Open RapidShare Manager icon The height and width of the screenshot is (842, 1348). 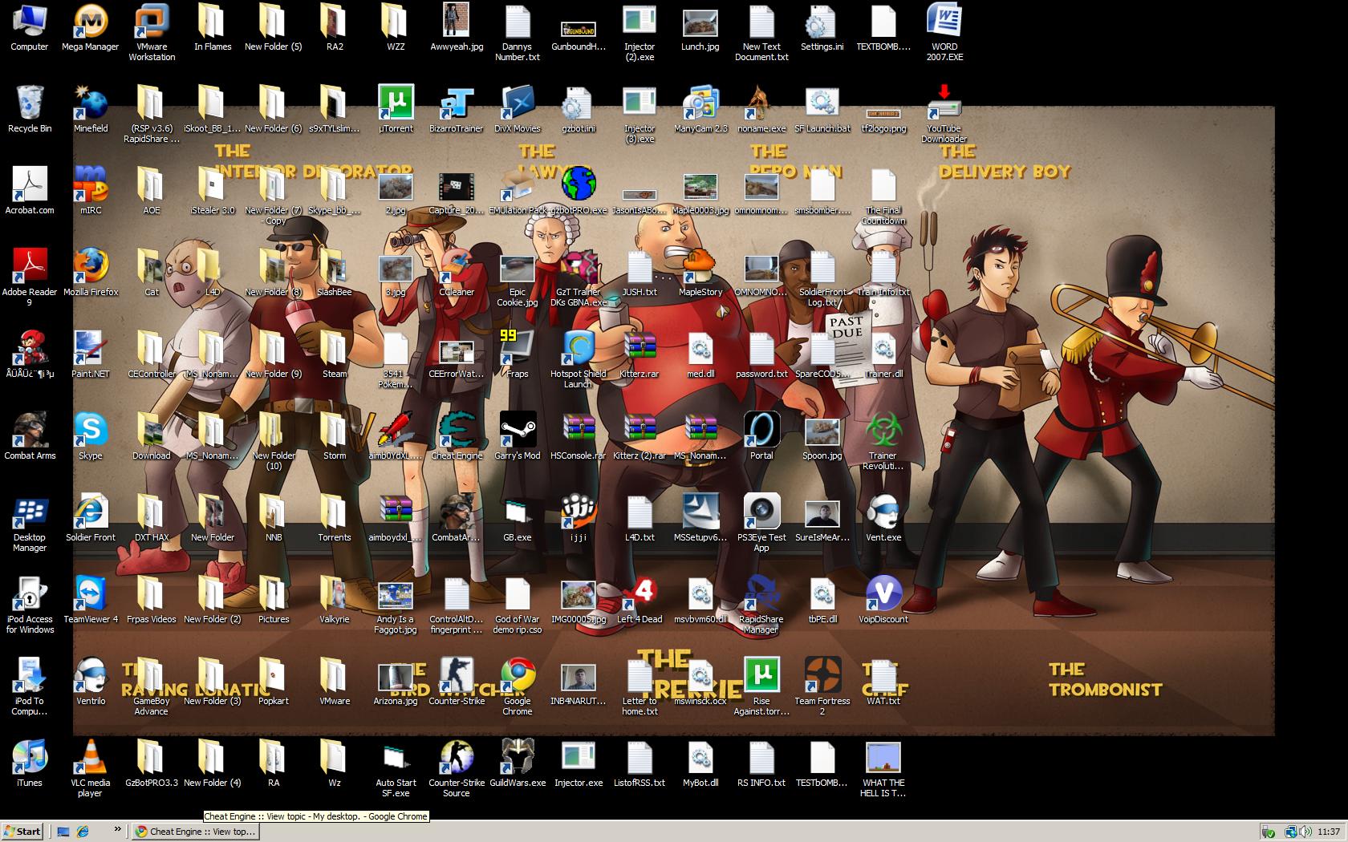[761, 605]
